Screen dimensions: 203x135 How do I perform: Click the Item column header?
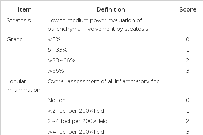25,10
